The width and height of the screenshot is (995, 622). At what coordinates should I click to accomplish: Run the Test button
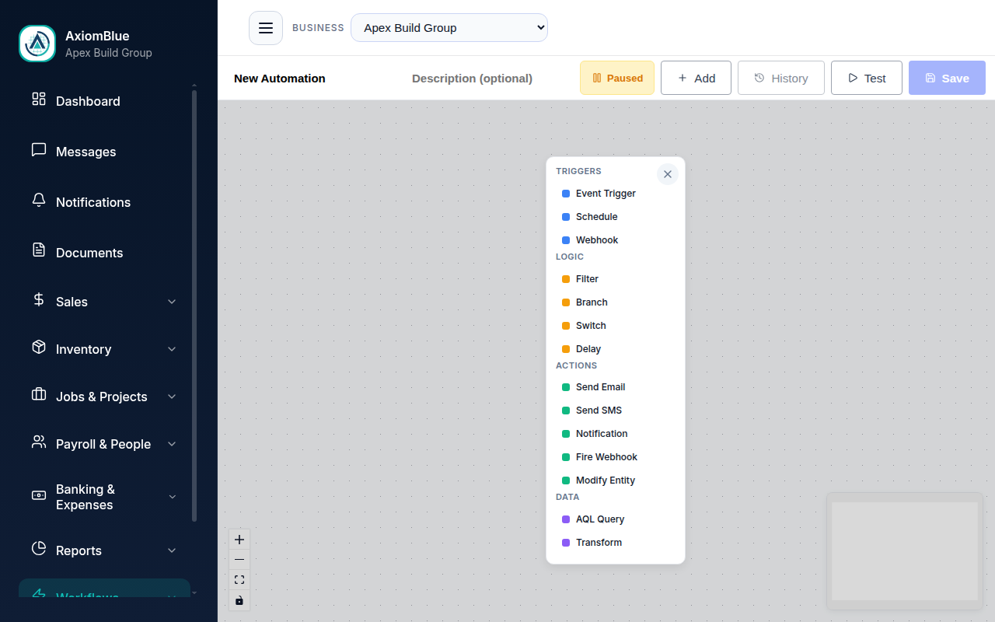pyautogui.click(x=867, y=78)
